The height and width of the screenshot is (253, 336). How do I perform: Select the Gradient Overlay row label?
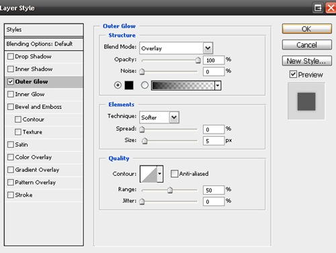[x=37, y=170]
